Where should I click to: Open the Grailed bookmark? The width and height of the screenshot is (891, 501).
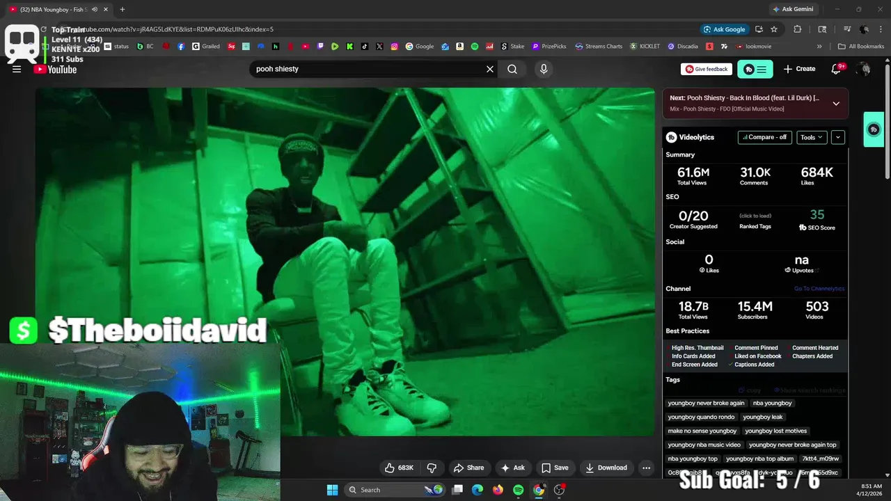pyautogui.click(x=206, y=47)
